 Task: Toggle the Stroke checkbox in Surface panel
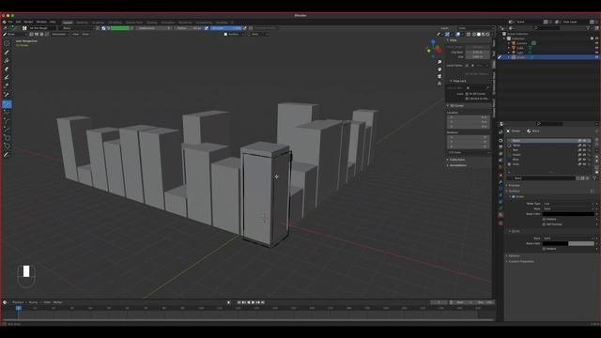[x=514, y=196]
